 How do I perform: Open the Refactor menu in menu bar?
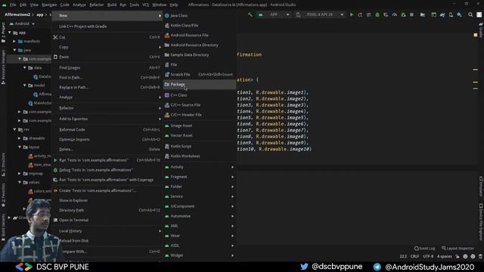pos(96,5)
